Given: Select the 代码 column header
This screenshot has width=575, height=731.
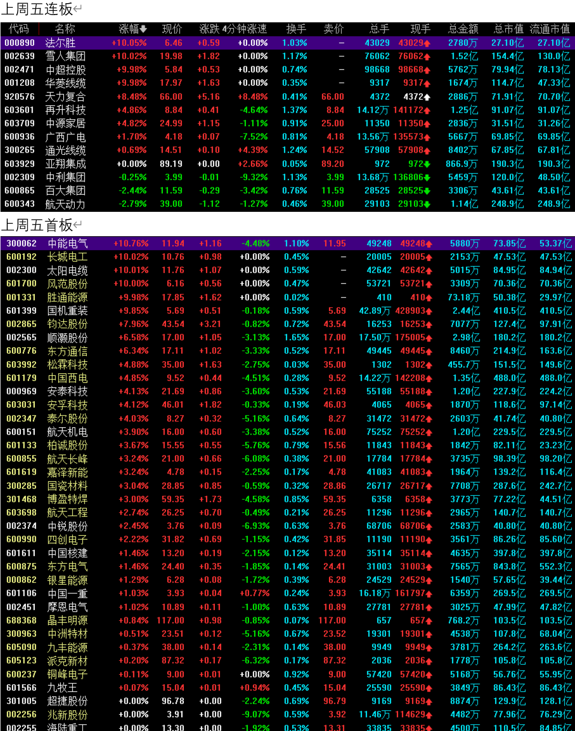Looking at the screenshot, I should click(x=19, y=29).
